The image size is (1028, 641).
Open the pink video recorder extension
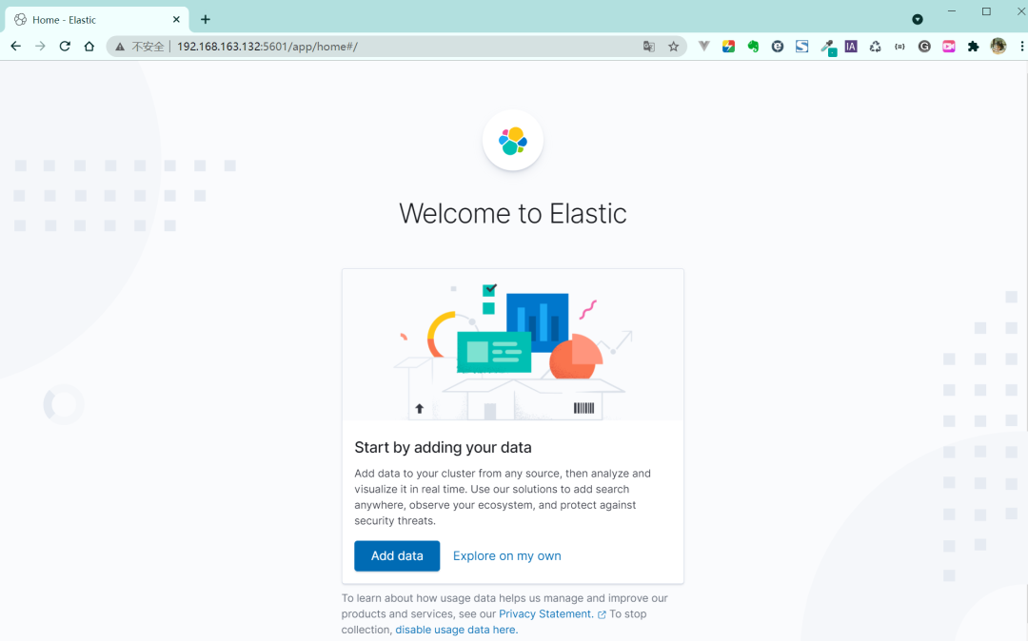pyautogui.click(x=949, y=47)
